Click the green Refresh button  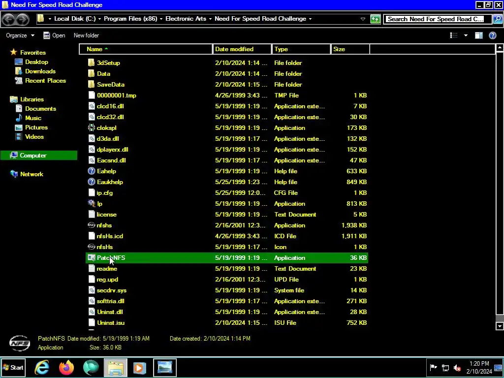coord(375,19)
